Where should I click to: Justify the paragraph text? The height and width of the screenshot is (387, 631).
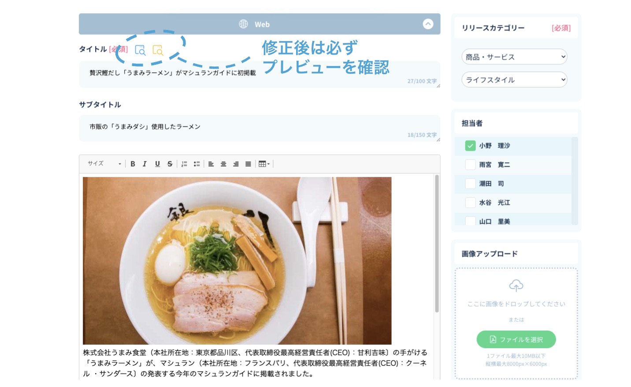point(248,164)
